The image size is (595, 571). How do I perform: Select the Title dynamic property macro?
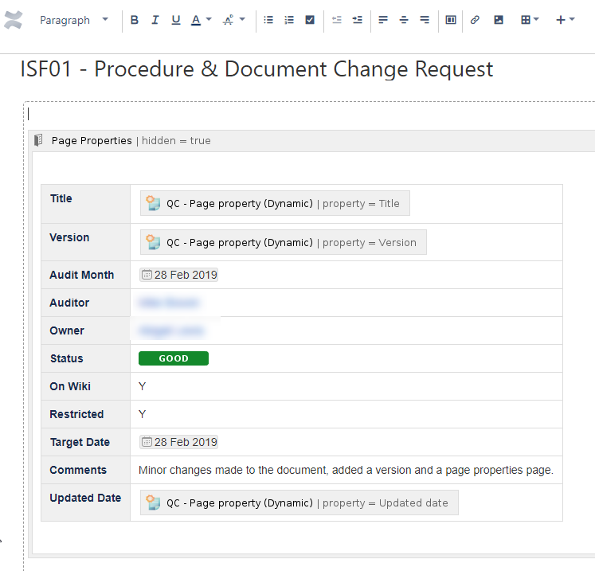tap(275, 203)
